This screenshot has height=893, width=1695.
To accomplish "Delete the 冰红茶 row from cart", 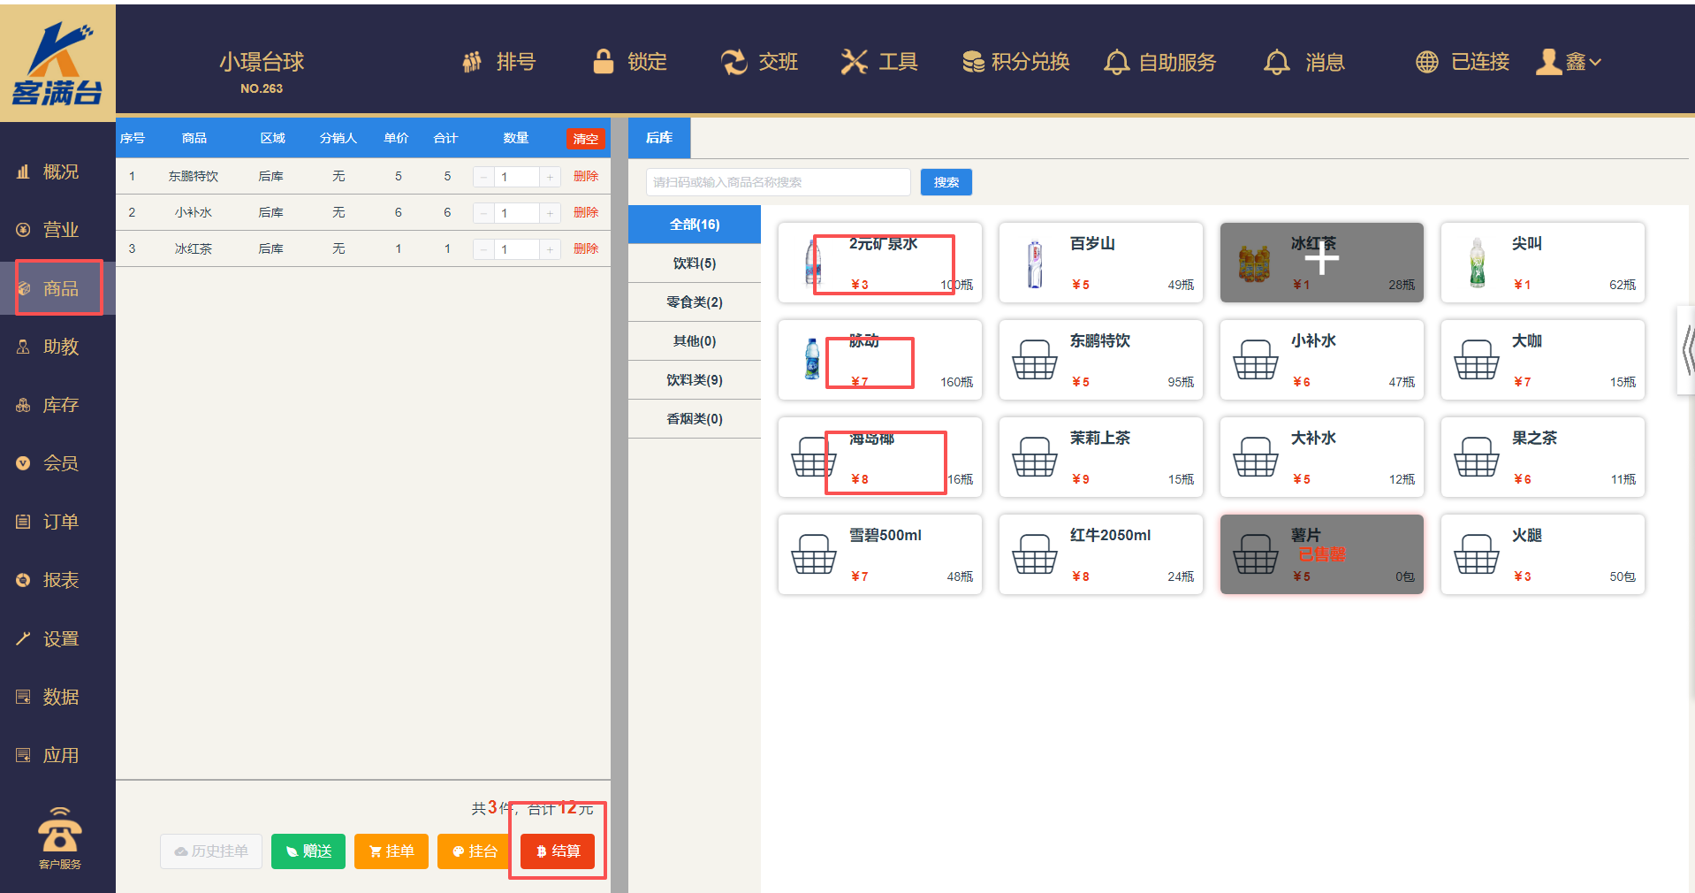I will (585, 249).
